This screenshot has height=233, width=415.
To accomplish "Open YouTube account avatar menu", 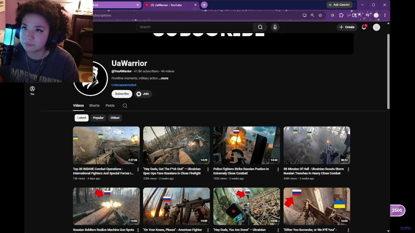I will tap(376, 27).
